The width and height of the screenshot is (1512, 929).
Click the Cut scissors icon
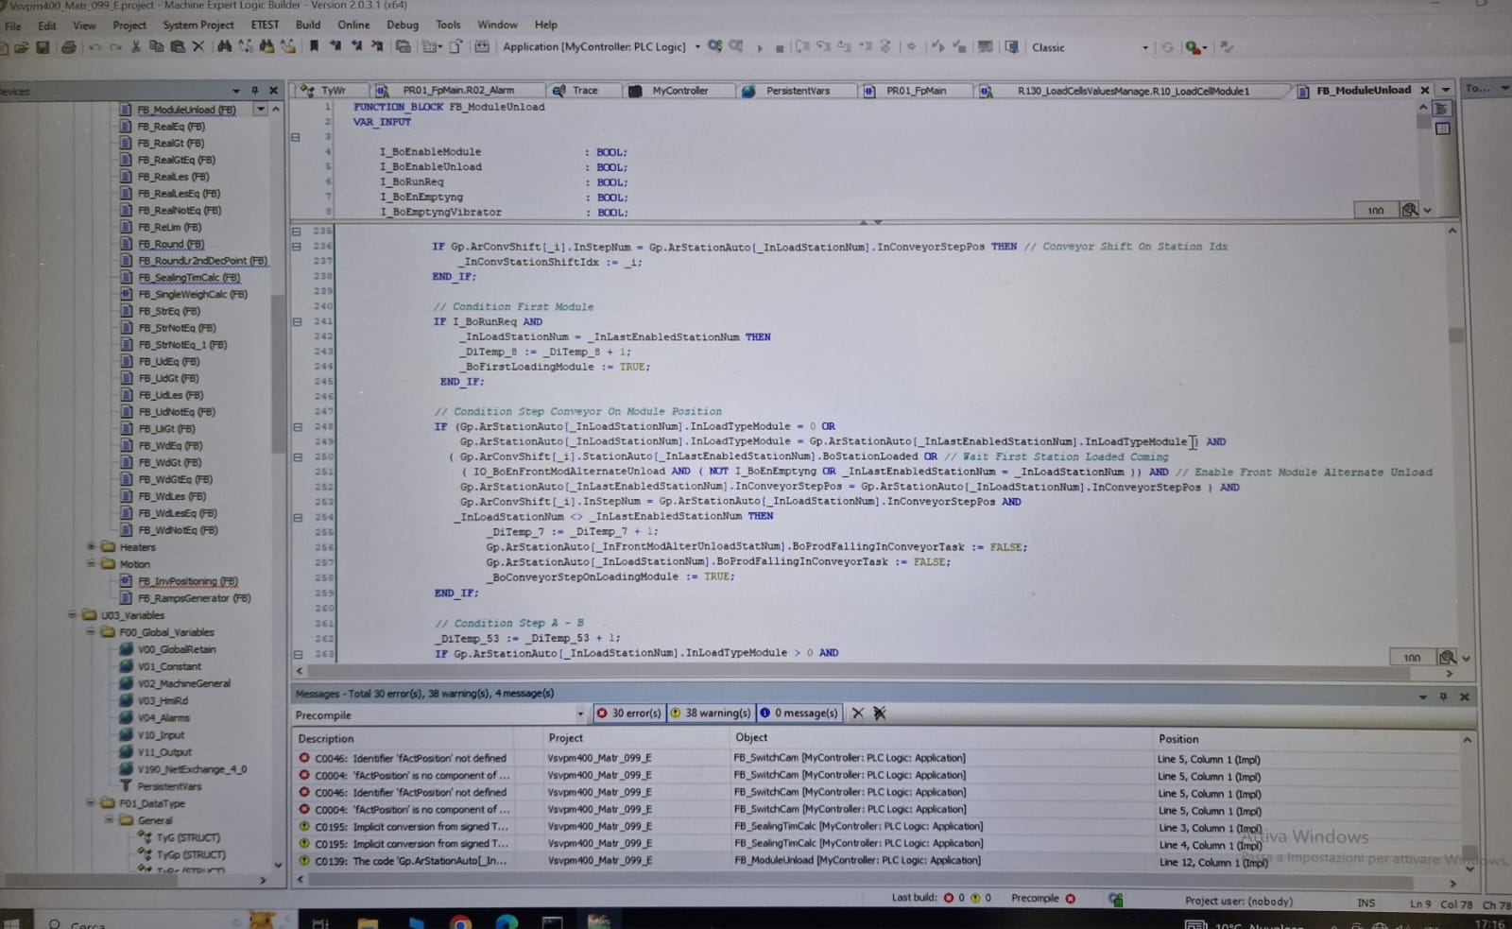(x=136, y=46)
